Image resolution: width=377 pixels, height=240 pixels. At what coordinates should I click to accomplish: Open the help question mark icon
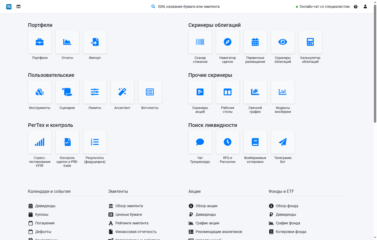(x=356, y=7)
